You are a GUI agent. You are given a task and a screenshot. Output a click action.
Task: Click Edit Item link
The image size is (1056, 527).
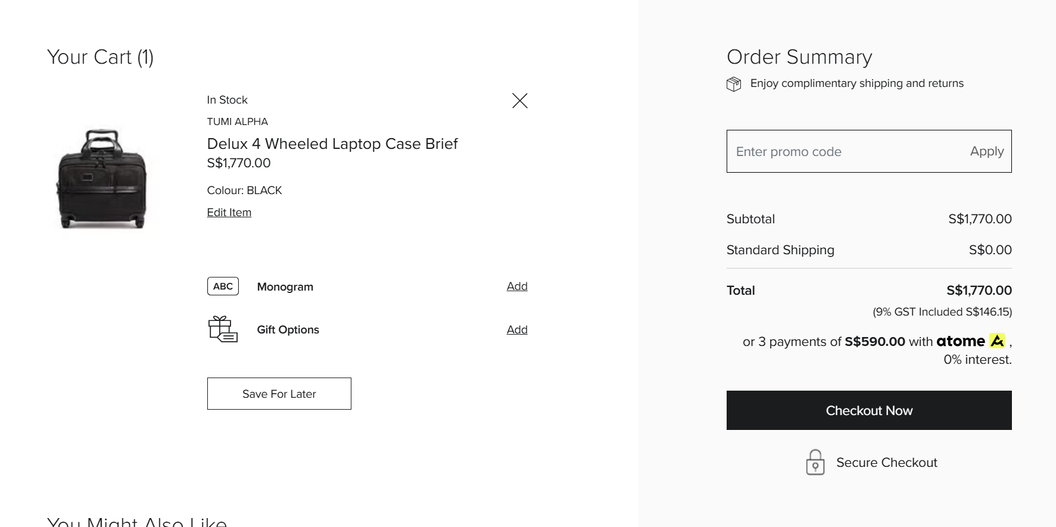tap(229, 213)
